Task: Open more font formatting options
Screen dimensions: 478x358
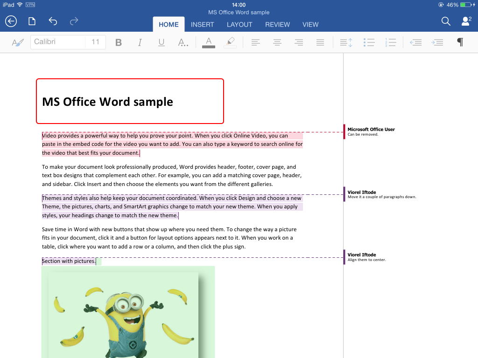Action: 183,42
